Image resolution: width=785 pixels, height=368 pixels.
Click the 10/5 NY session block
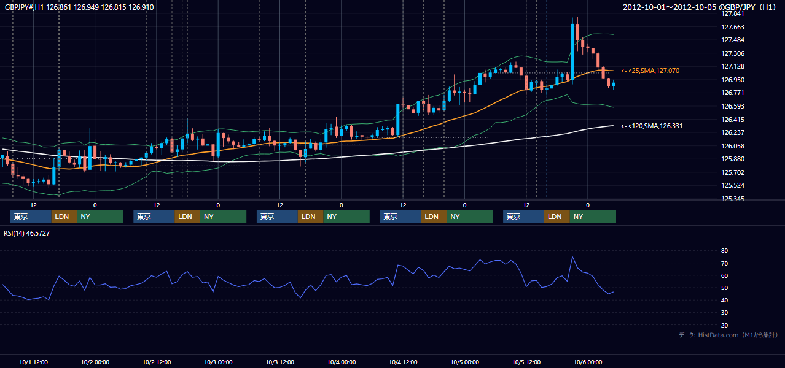click(x=593, y=217)
